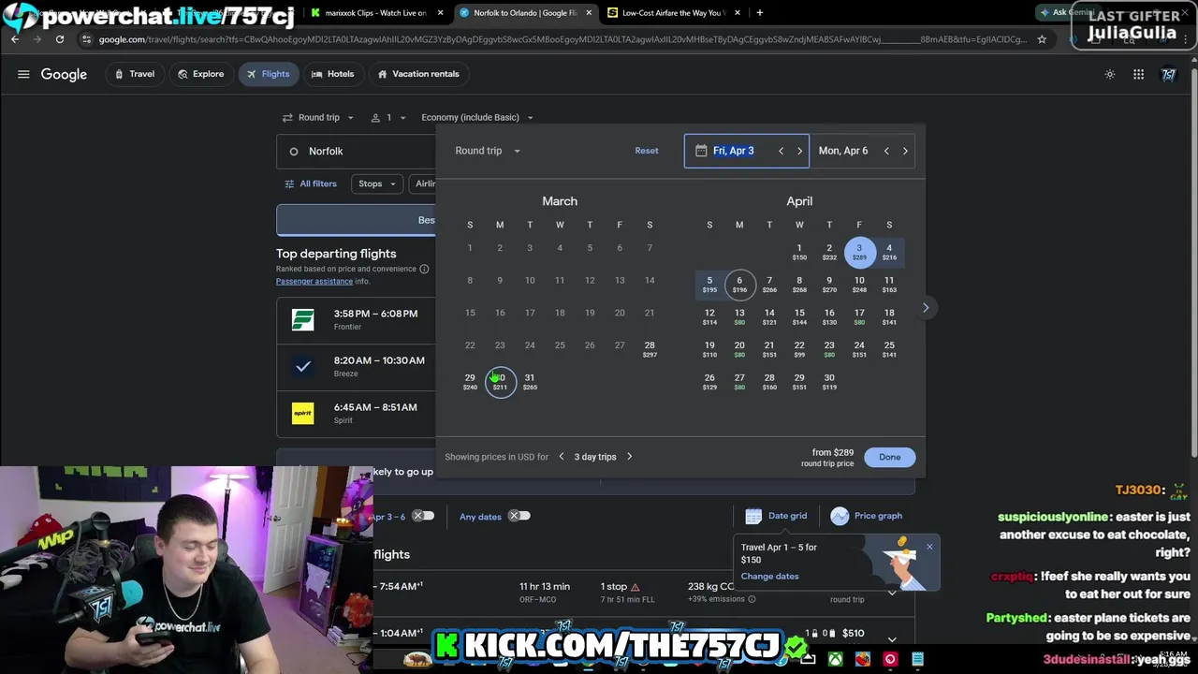Dismiss the Travel Apr 1–5 suggestion card
Screen dimensions: 1198x674
click(929, 547)
